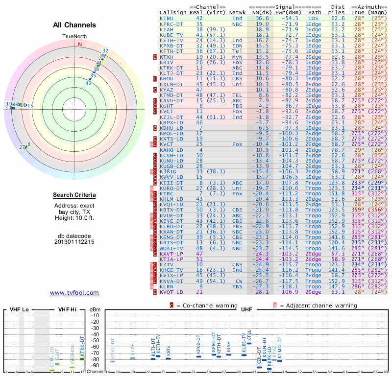Screen dimensions: 392x376
Task: Click the channel 27 marker on the radar plot
Action: [22, 147]
